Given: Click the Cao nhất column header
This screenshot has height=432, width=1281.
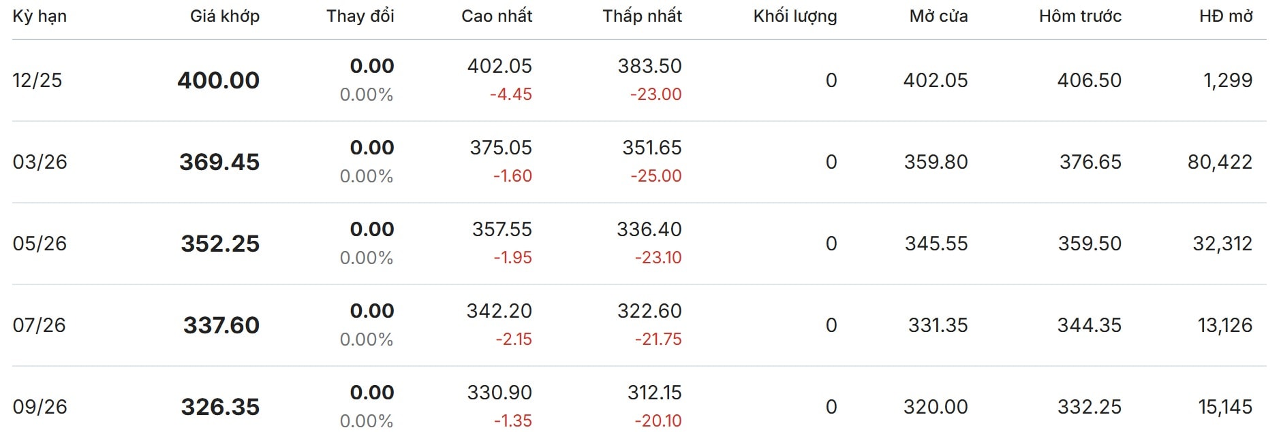Looking at the screenshot, I should tap(496, 16).
